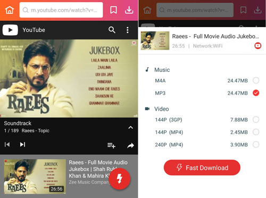Click the URL field in the left screen
The height and width of the screenshot is (198, 266).
click(61, 10)
